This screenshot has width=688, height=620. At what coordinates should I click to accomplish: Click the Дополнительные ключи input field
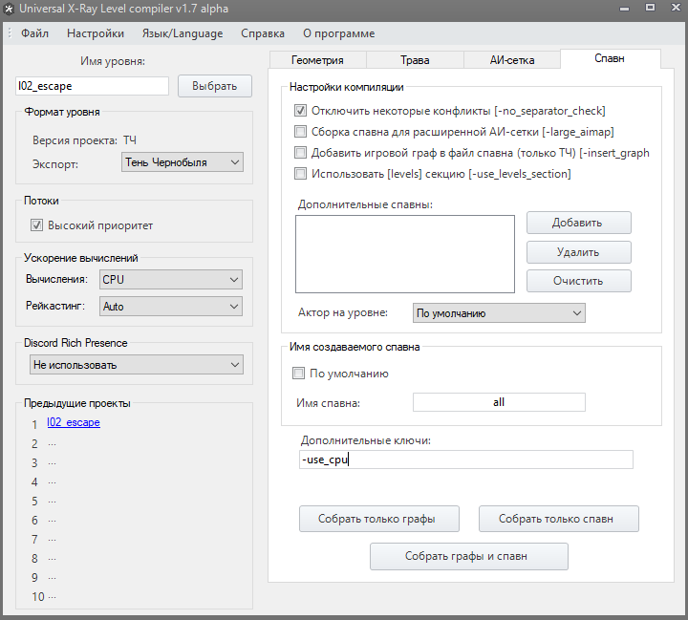pyautogui.click(x=466, y=460)
